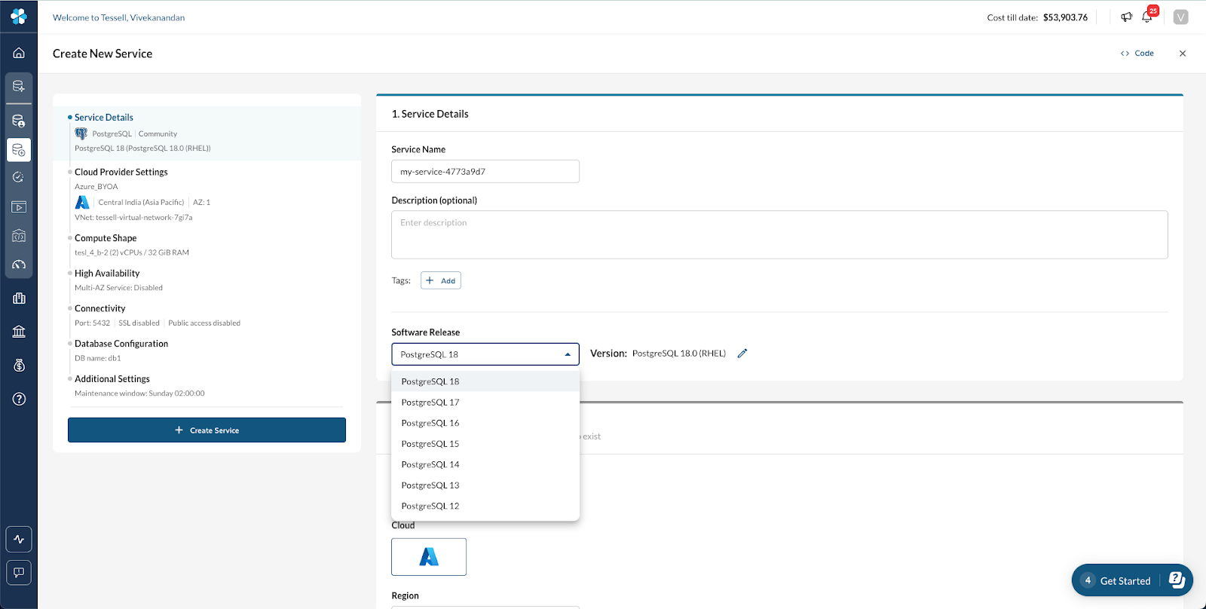Image resolution: width=1206 pixels, height=609 pixels.
Task: Open the code box sidebar icon
Action: click(19, 236)
